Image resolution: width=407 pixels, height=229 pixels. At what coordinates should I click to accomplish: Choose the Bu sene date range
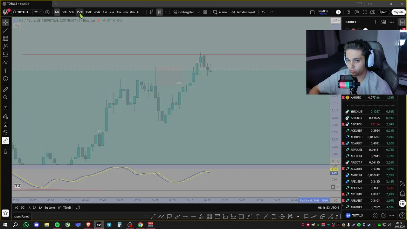click(x=50, y=208)
